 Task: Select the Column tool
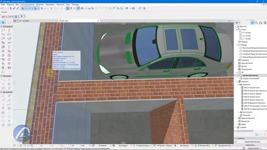coord(9,30)
